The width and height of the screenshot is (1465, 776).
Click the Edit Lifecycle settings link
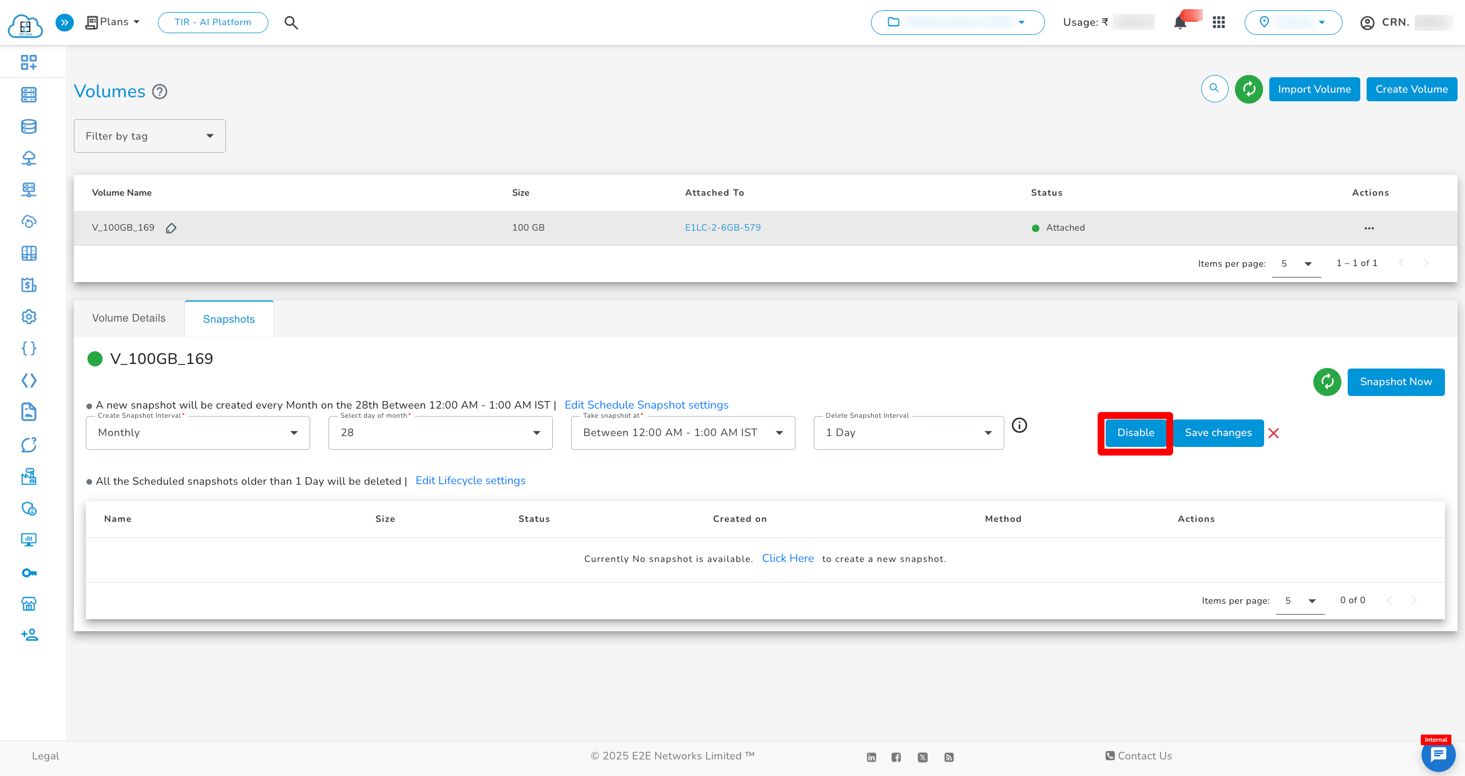click(470, 481)
